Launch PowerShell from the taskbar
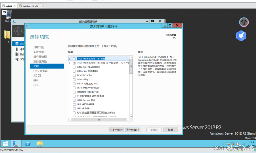The width and height of the screenshot is (256, 153). pos(28,144)
